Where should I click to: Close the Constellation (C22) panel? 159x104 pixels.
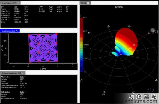[17, 31]
